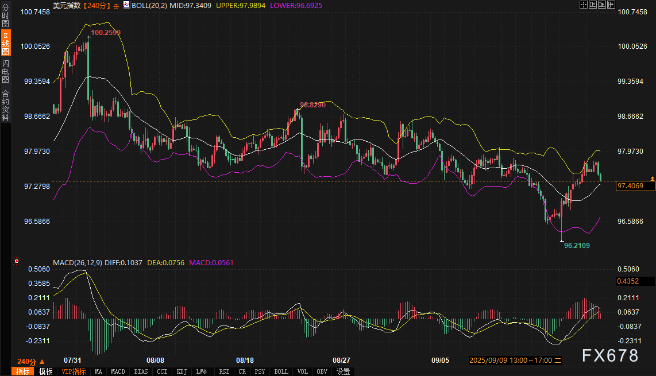
Task: Toggle the BOLL indicator in bottom bar
Action: (281, 371)
